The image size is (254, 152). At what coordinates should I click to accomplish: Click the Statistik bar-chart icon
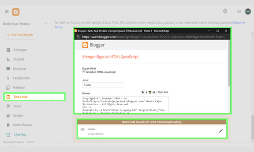coord(8,60)
